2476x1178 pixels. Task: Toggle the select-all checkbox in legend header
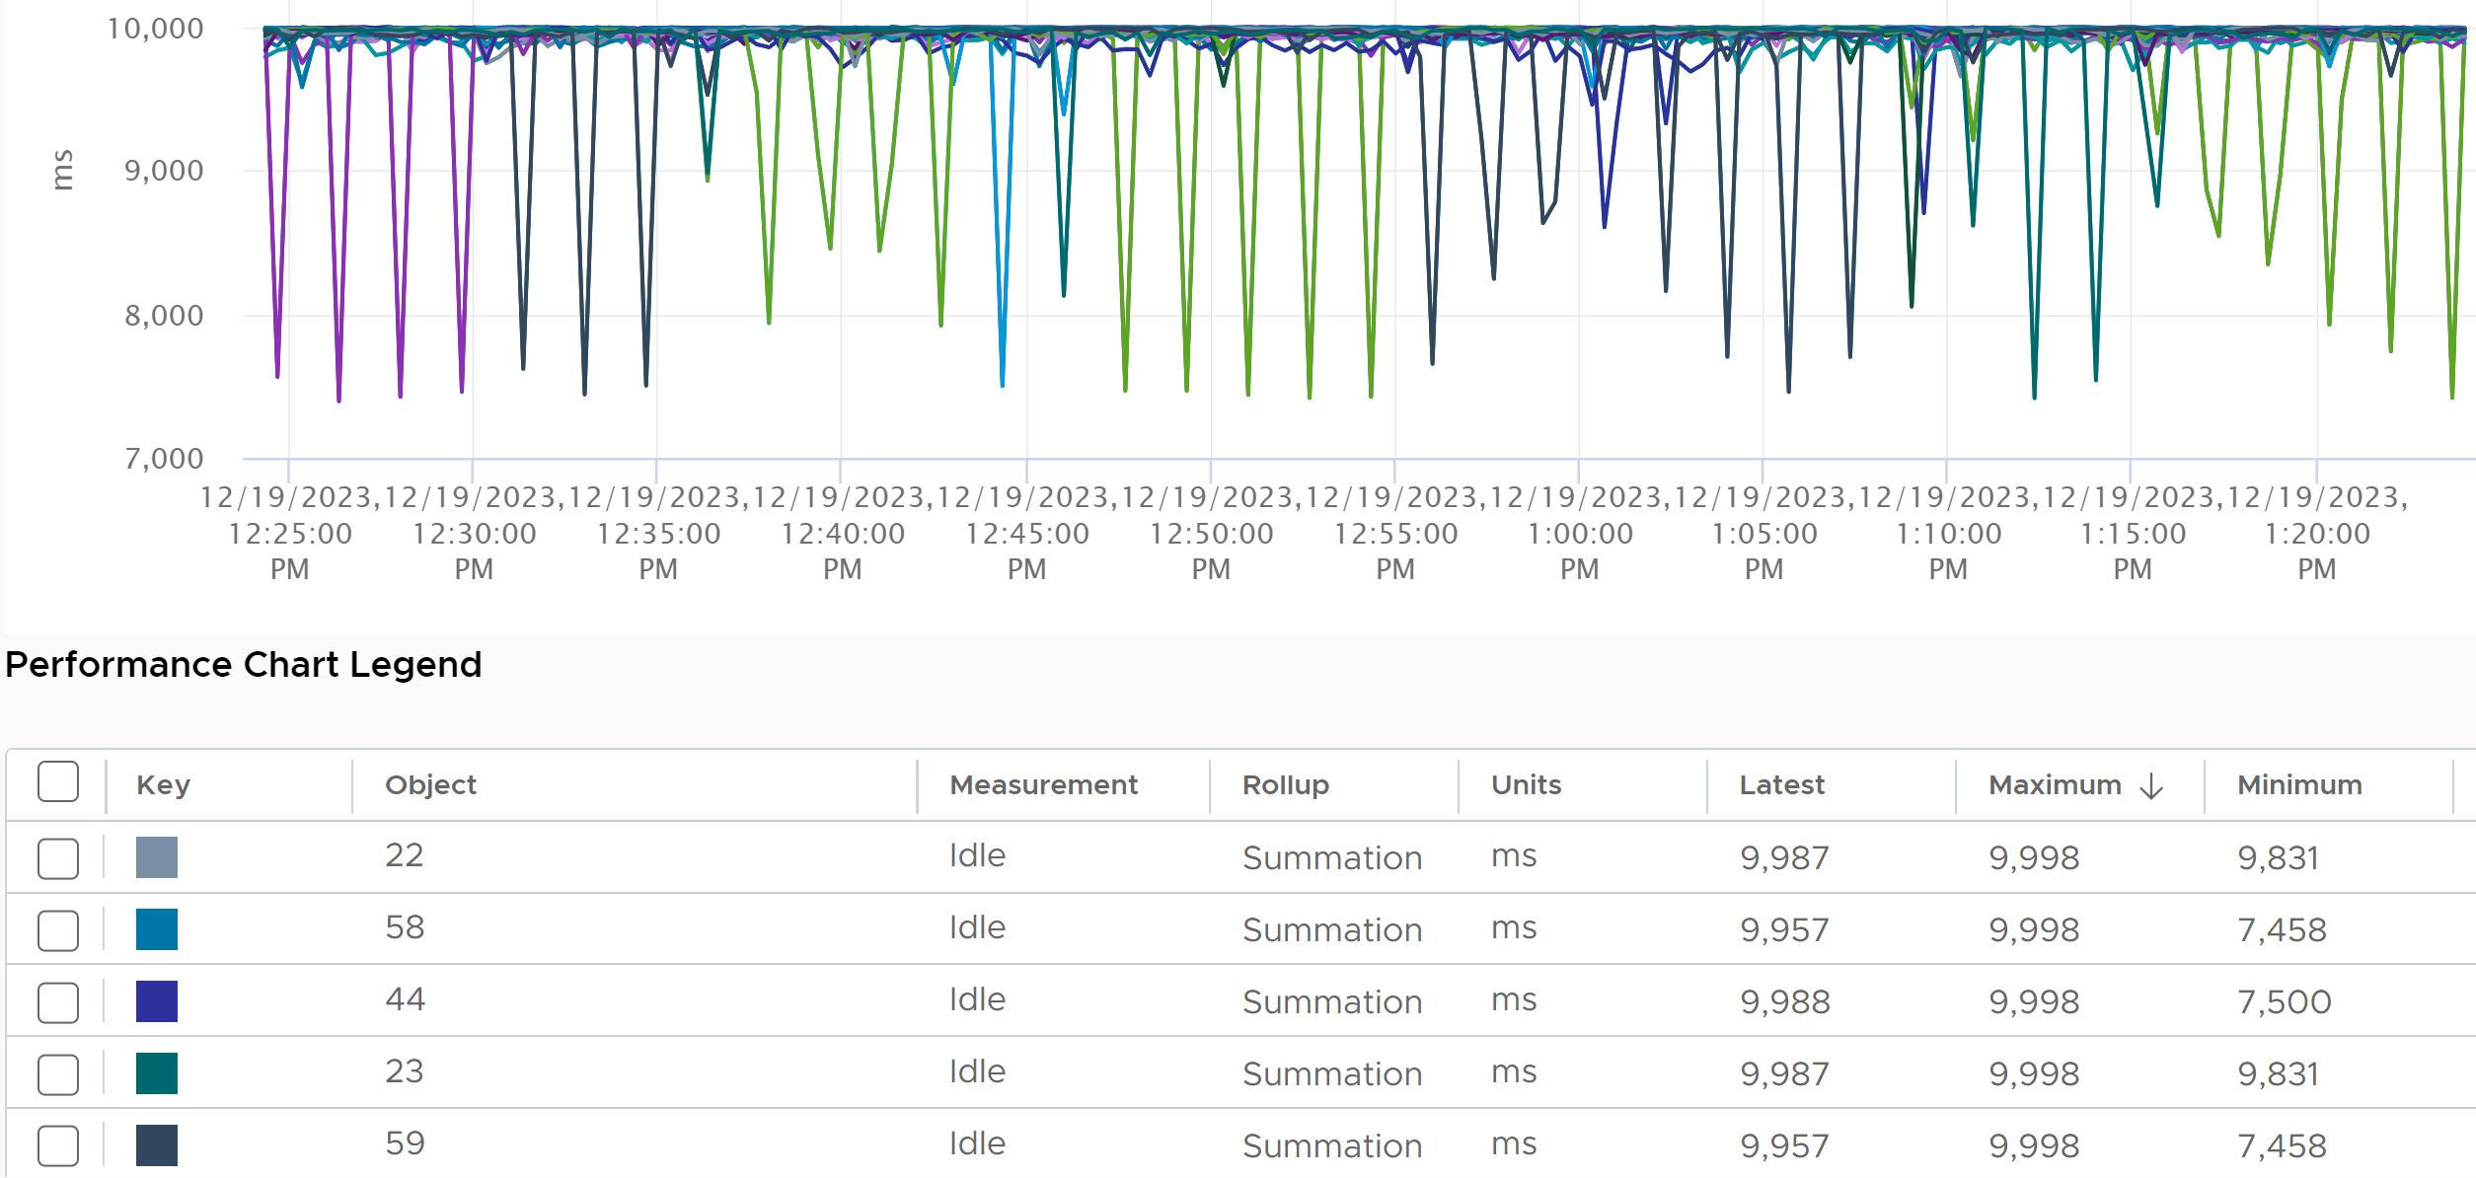[x=58, y=781]
